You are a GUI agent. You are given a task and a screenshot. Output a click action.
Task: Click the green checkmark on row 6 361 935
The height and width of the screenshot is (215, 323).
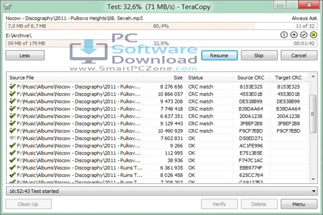coord(13,168)
